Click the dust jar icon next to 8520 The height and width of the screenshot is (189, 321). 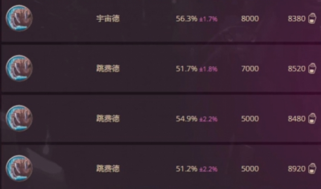312,68
